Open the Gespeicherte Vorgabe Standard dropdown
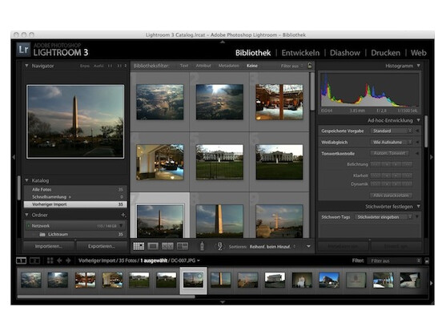Viewport: 446px width, 335px height. pos(392,131)
